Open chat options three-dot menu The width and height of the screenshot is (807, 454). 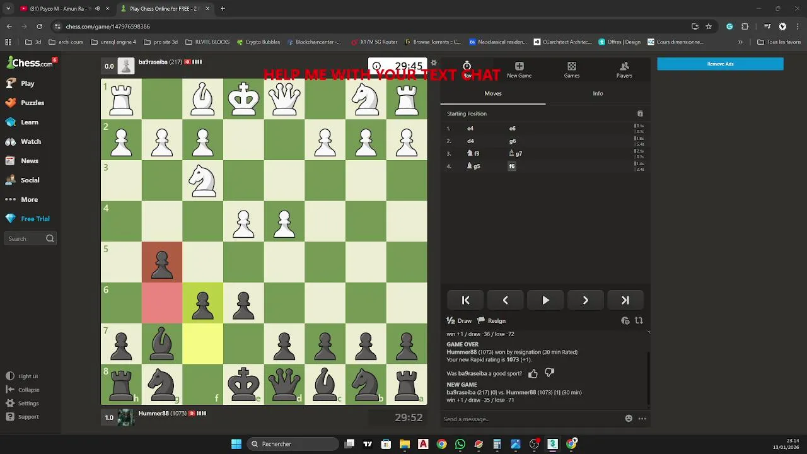click(642, 419)
